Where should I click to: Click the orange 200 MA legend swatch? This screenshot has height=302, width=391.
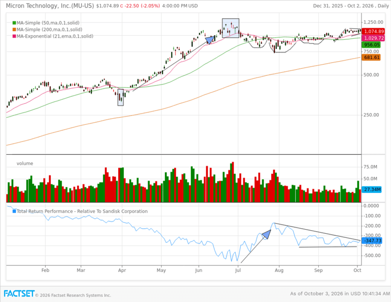click(x=14, y=30)
